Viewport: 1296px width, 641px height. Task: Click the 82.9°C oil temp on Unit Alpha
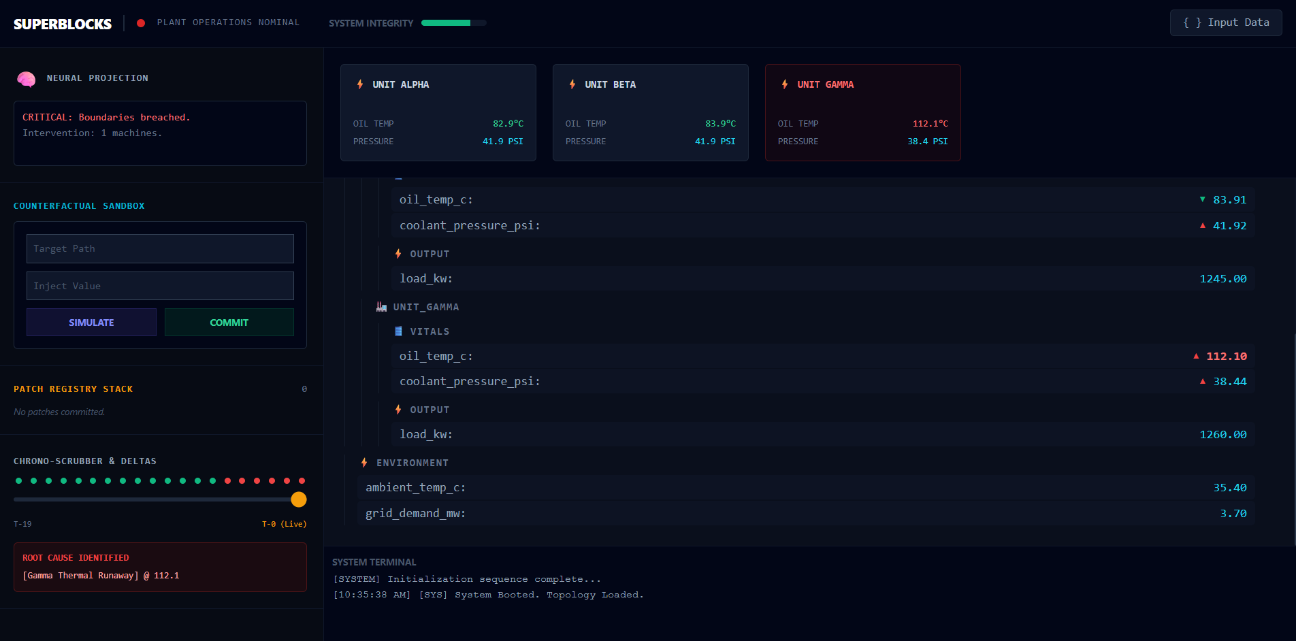508,124
